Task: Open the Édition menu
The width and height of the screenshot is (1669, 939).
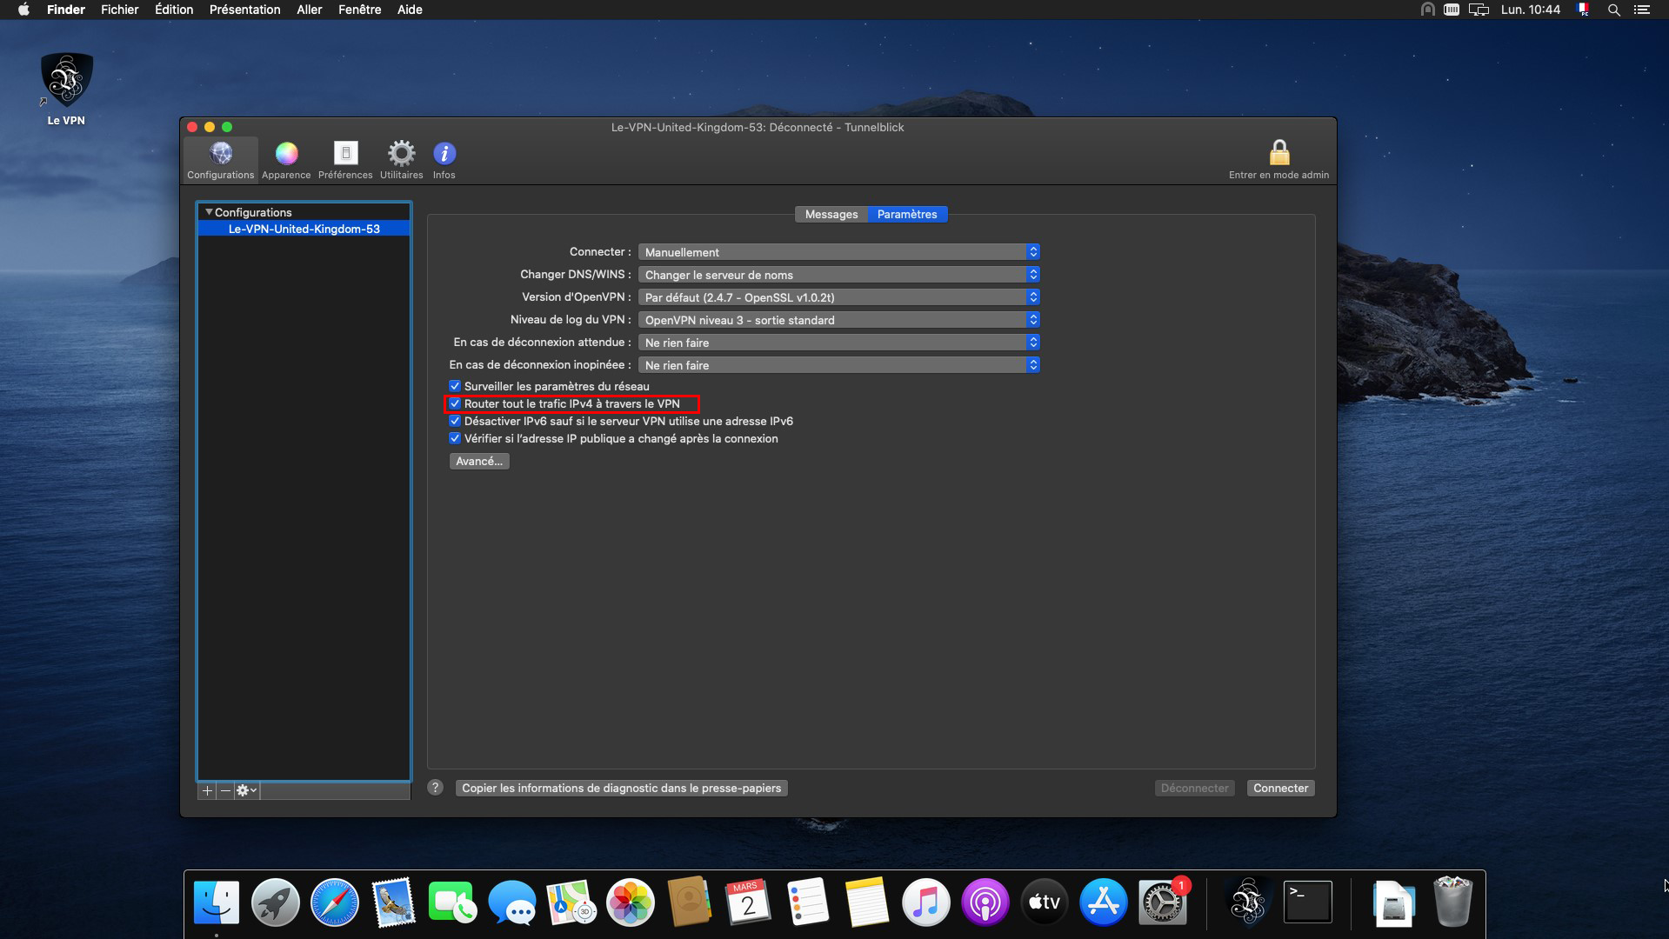Action: tap(174, 10)
